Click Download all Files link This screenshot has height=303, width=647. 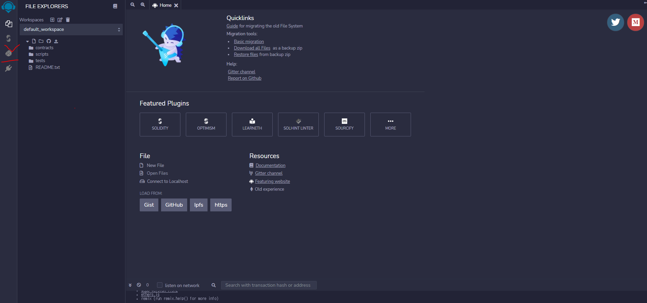[x=252, y=48]
